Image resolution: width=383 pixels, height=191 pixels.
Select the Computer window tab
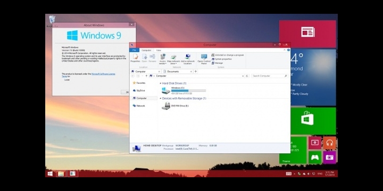pyautogui.click(x=146, y=72)
